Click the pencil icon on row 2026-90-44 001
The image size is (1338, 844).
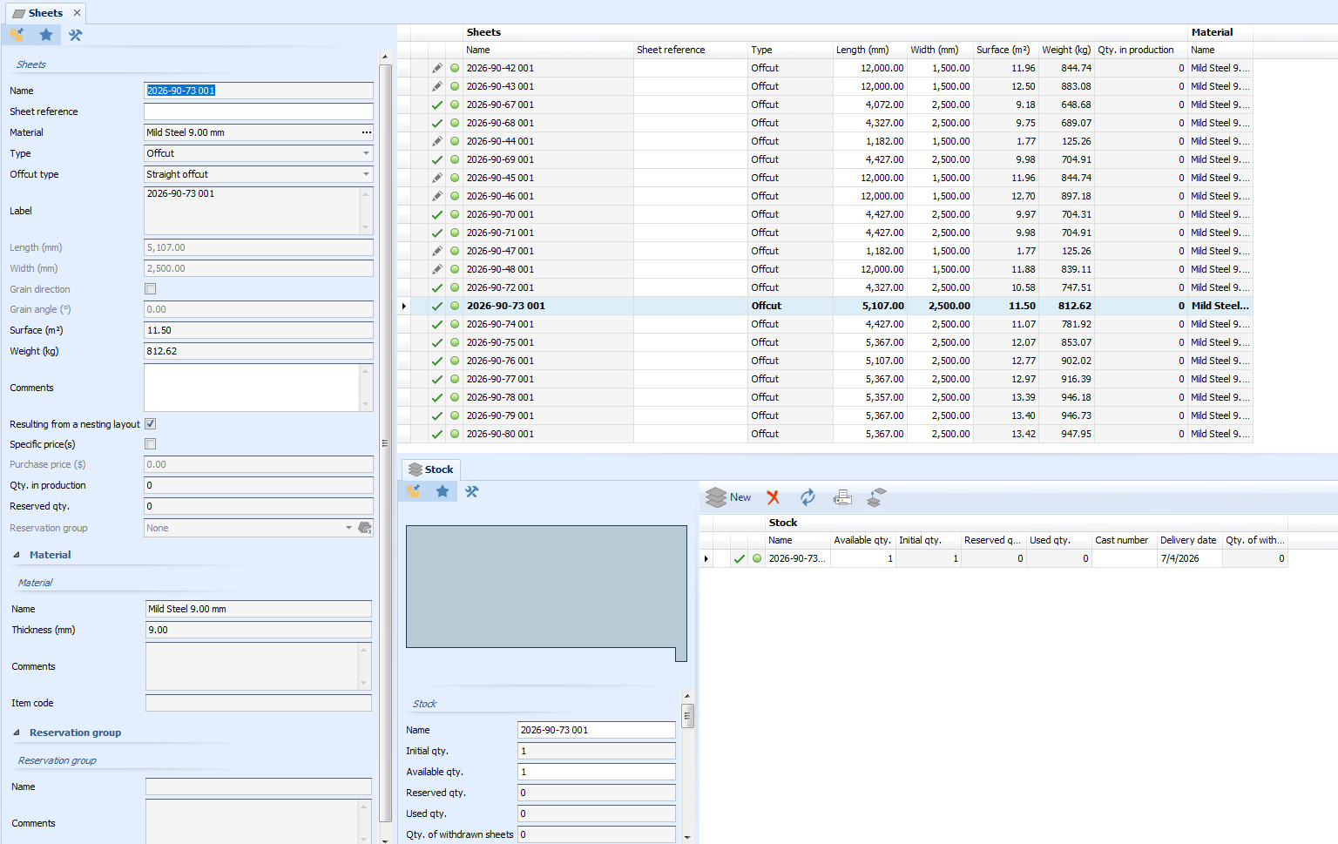[x=437, y=141]
